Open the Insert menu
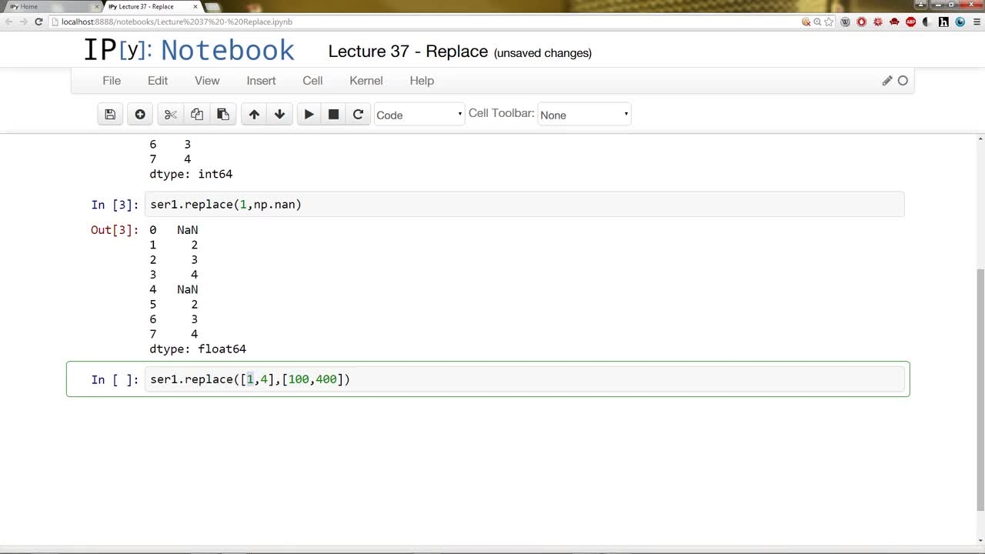The width and height of the screenshot is (985, 554). coord(261,81)
